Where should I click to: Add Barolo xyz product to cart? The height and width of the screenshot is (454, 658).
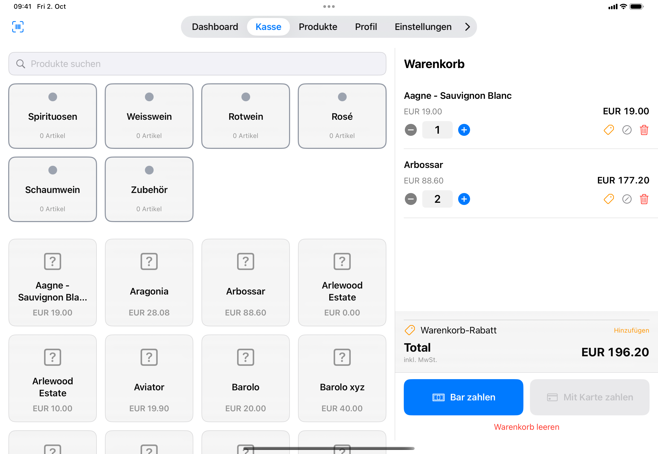pyautogui.click(x=342, y=378)
